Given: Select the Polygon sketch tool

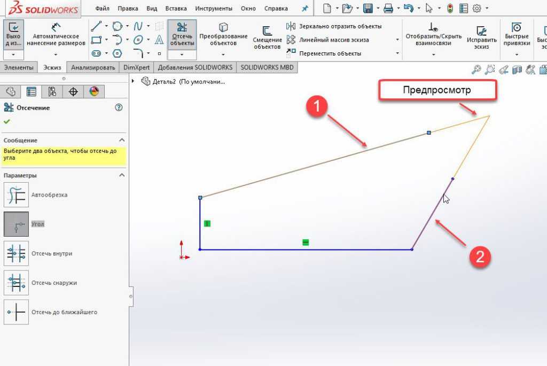Looking at the screenshot, I should [x=118, y=53].
